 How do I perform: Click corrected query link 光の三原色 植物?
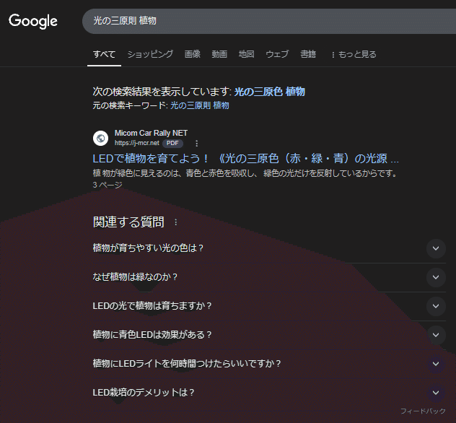coord(270,92)
